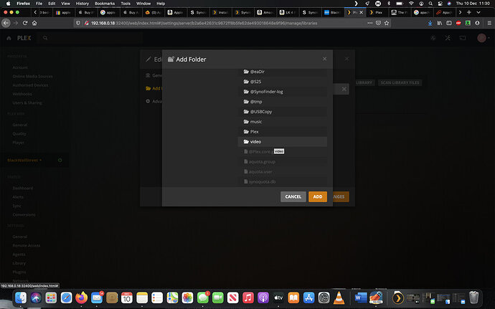Remove the existing folder path entry

click(x=344, y=90)
